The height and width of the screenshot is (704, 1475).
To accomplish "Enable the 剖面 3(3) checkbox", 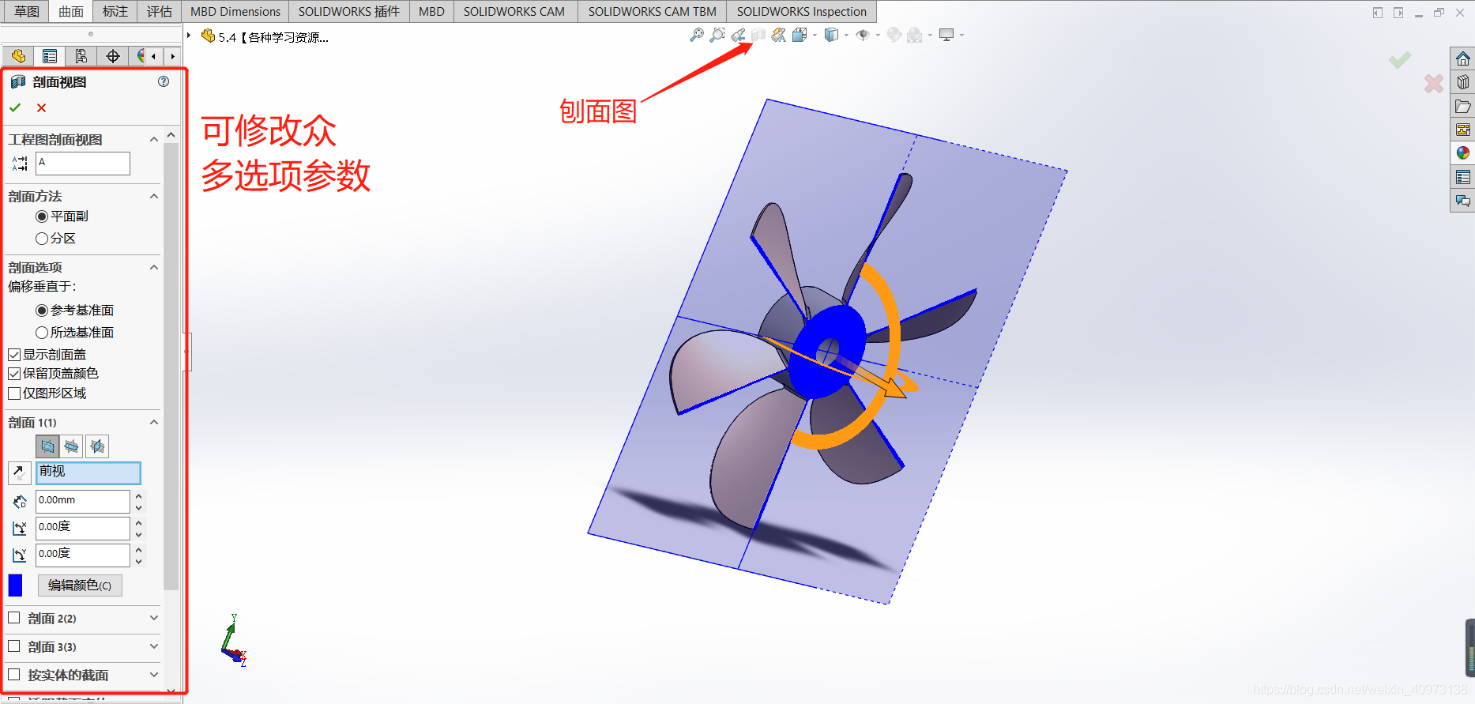I will click(x=14, y=646).
